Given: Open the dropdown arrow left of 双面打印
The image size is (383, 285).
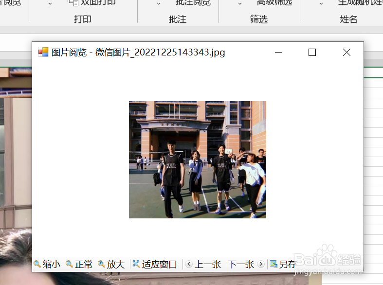Looking at the screenshot, I should pyautogui.click(x=50, y=4).
